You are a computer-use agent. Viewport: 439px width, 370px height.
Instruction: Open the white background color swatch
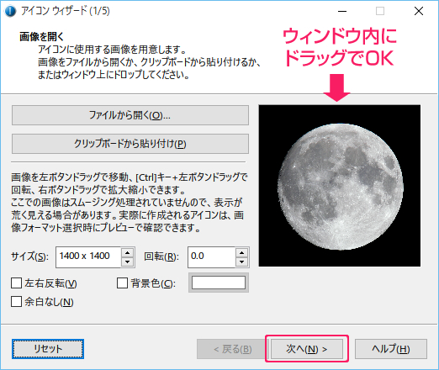(219, 283)
